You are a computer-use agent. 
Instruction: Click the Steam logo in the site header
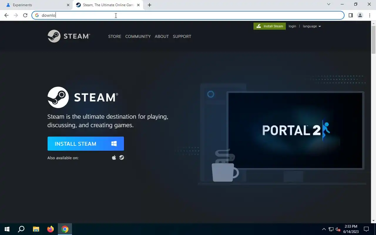coord(69,36)
